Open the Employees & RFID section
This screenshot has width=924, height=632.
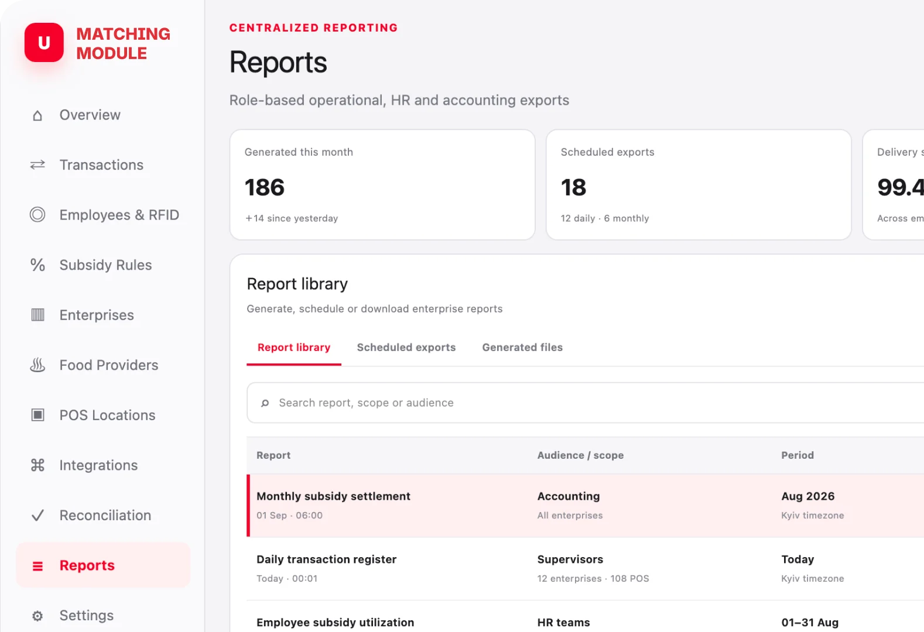click(x=103, y=215)
